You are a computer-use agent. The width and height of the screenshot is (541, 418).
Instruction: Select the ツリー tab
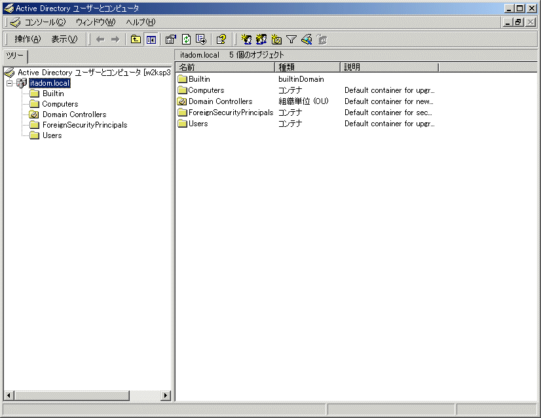pyautogui.click(x=15, y=56)
